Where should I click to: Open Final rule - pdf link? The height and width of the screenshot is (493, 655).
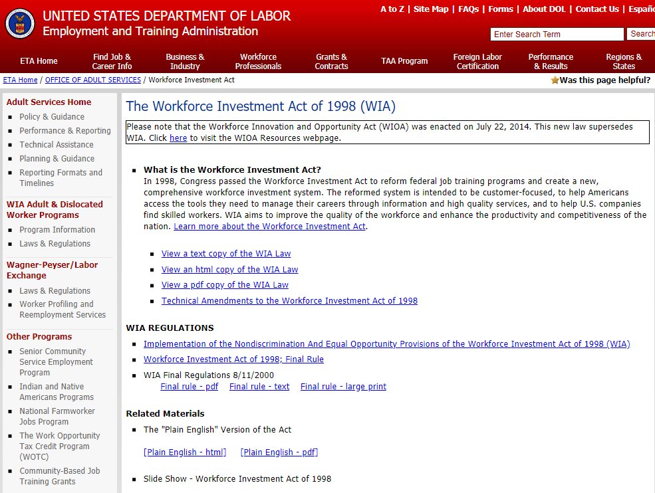(x=190, y=387)
